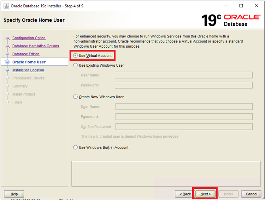The width and height of the screenshot is (265, 200).
Task: Click the Summary step label
Action: [20, 86]
